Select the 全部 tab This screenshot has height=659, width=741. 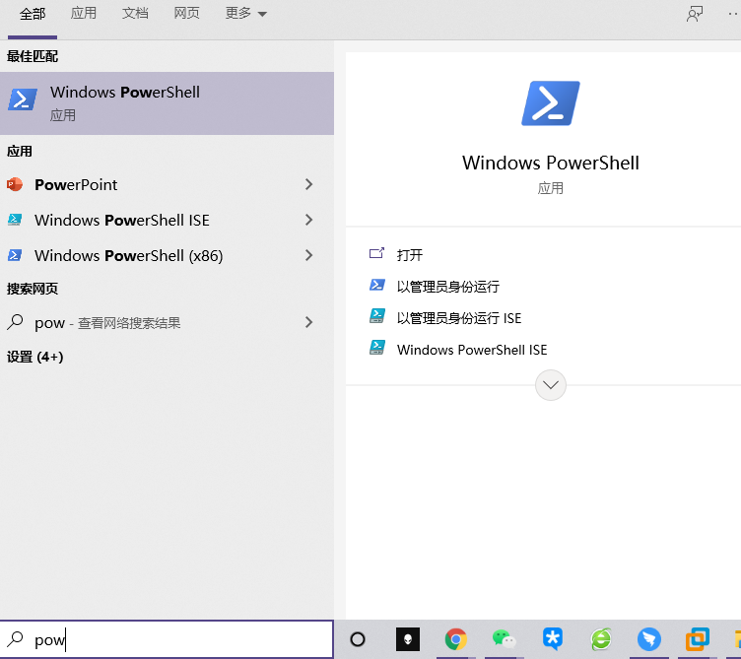[33, 14]
